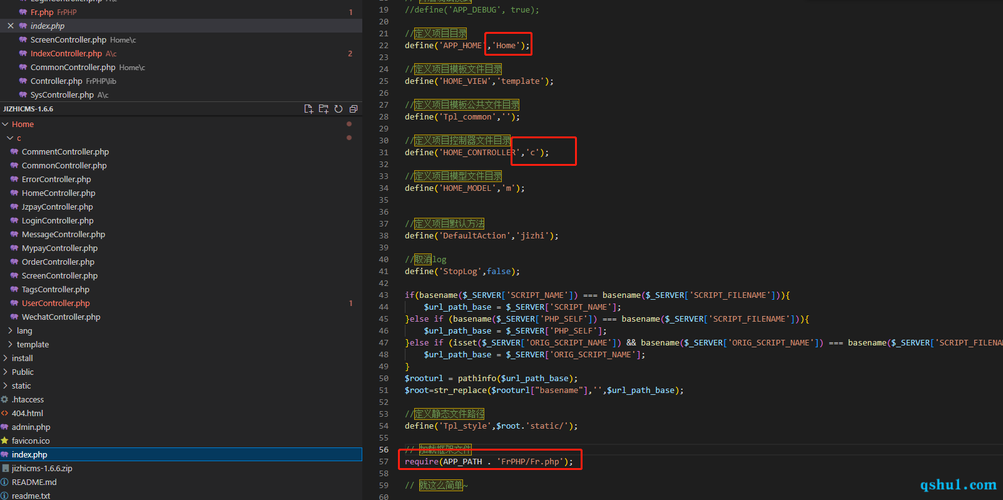Click the info icon beside README.md

[4, 482]
